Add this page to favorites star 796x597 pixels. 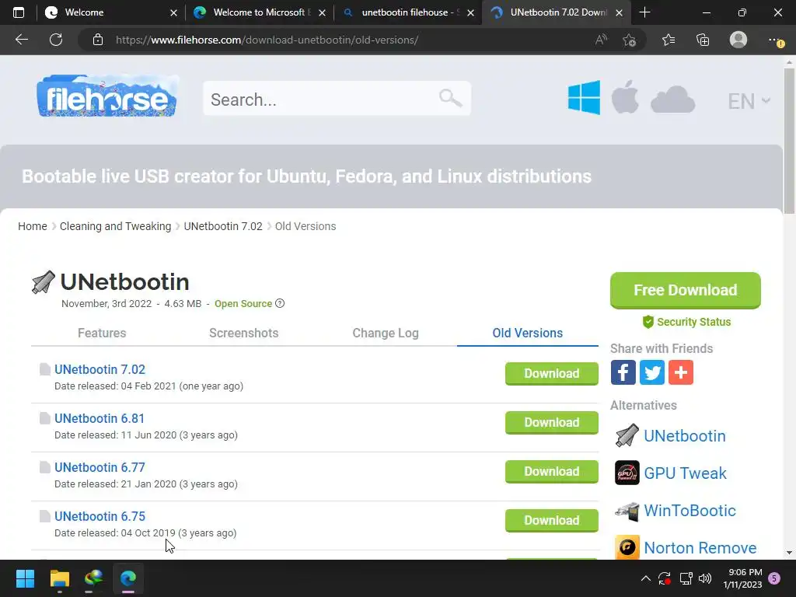pyautogui.click(x=629, y=40)
